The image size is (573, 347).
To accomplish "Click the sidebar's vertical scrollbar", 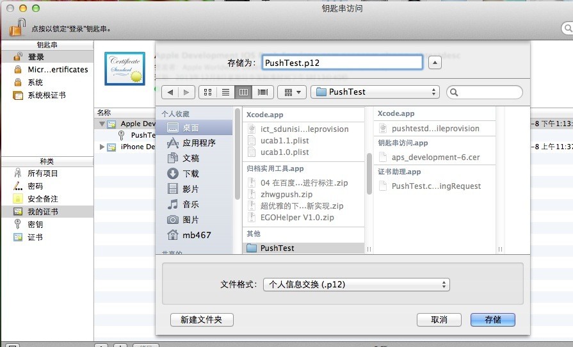I will 237,154.
